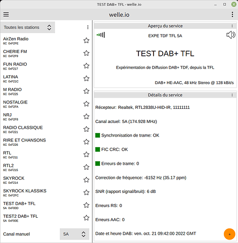Click the signal strength indicator
Image resolution: width=238 pixels, height=243 pixels.
click(101, 35)
